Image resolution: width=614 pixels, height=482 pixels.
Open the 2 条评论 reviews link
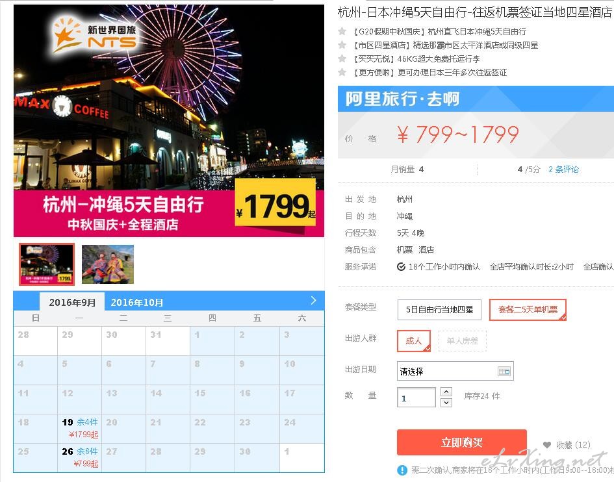tap(563, 169)
